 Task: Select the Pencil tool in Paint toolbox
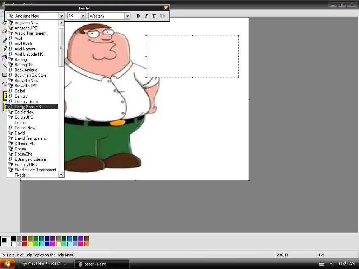[4, 48]
